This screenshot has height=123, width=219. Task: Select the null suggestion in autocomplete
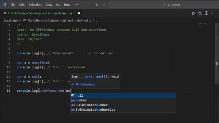click(x=123, y=96)
